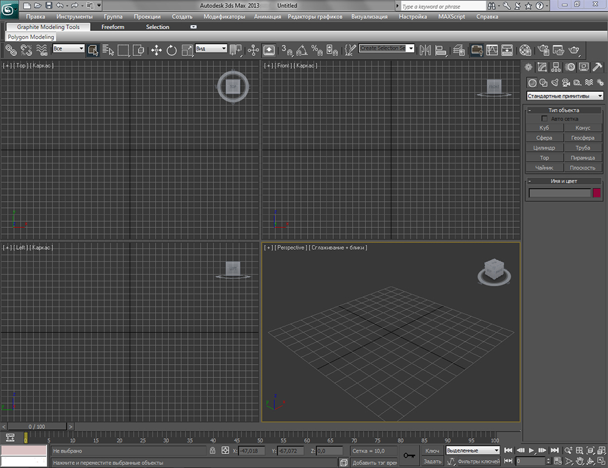Click the current frame number field

530,461
